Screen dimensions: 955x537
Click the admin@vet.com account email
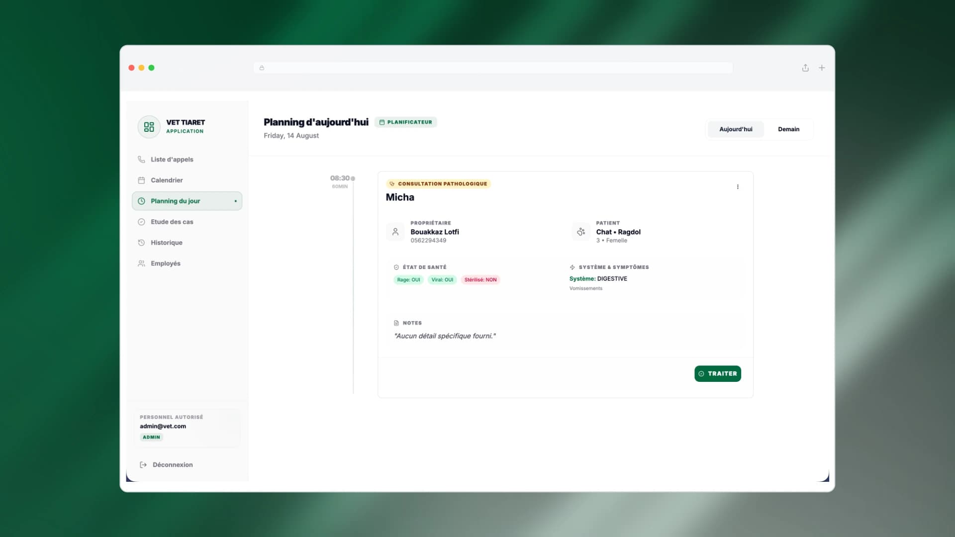point(163,427)
